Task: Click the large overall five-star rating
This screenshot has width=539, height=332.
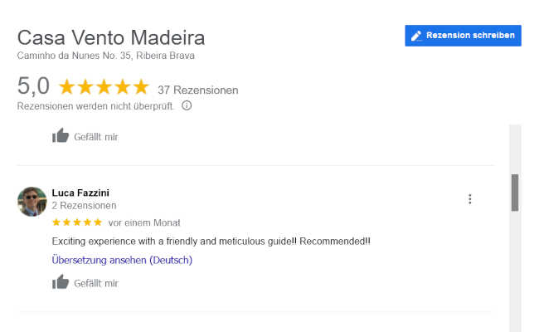Action: (104, 86)
